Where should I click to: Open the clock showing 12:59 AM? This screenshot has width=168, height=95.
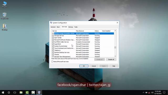[x=158, y=92]
